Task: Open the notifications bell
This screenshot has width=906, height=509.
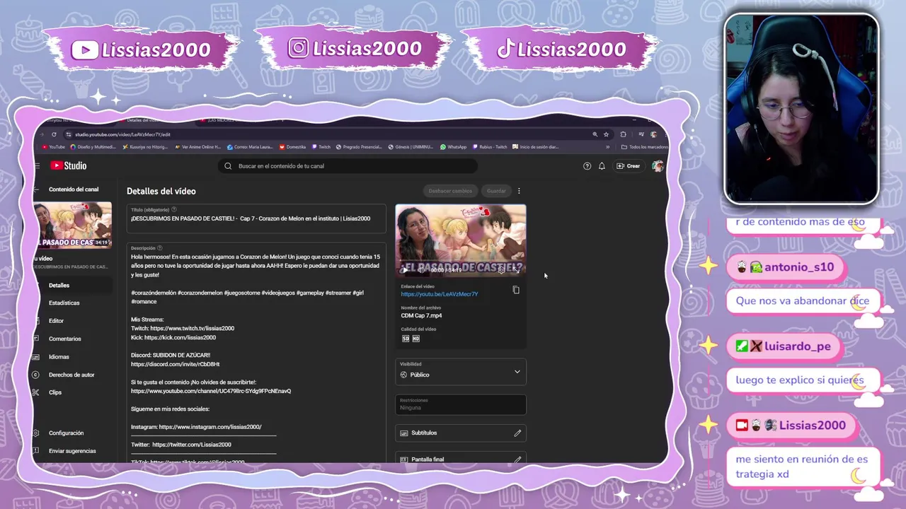Action: (602, 166)
